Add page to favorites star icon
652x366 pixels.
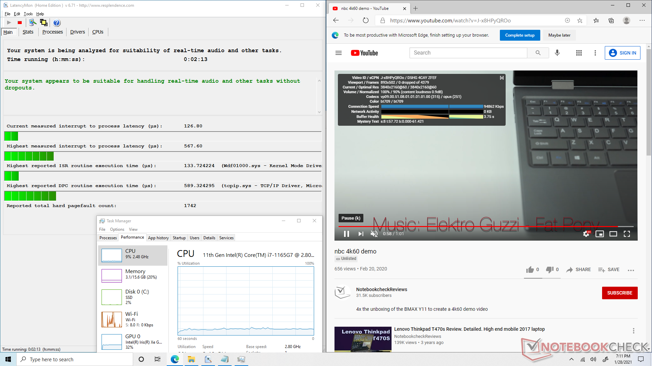click(580, 20)
